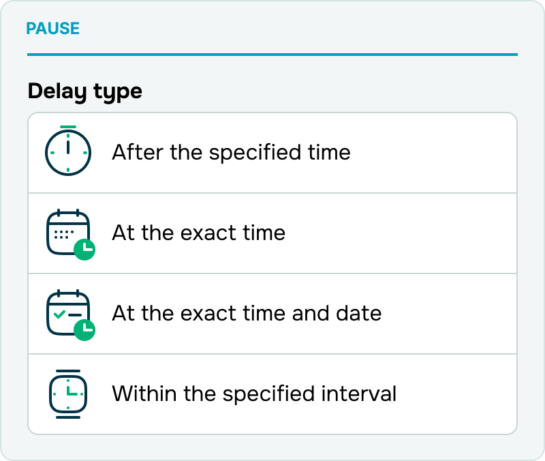Click the wristwatch icon for interval delay
Screen dimensions: 545x461
click(x=68, y=394)
